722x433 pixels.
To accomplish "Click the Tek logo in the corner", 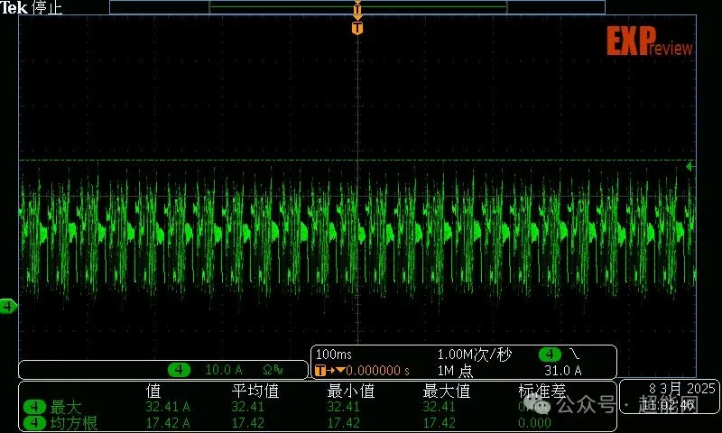I will tap(14, 8).
